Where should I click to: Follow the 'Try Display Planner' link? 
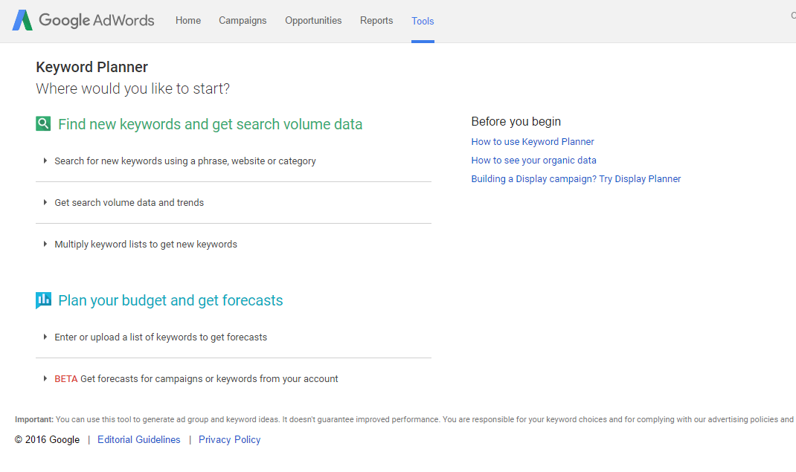pyautogui.click(x=640, y=178)
